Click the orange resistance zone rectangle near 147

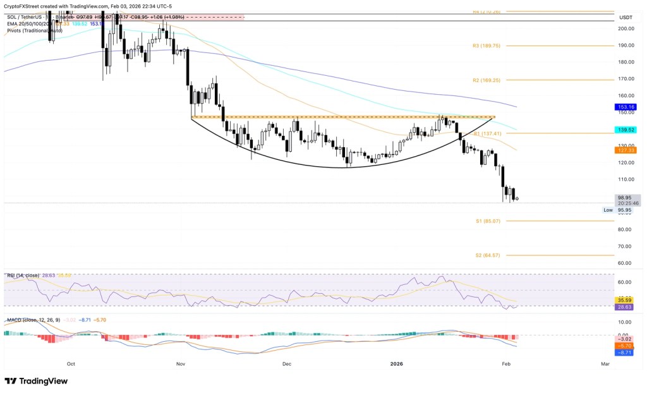[x=341, y=118]
